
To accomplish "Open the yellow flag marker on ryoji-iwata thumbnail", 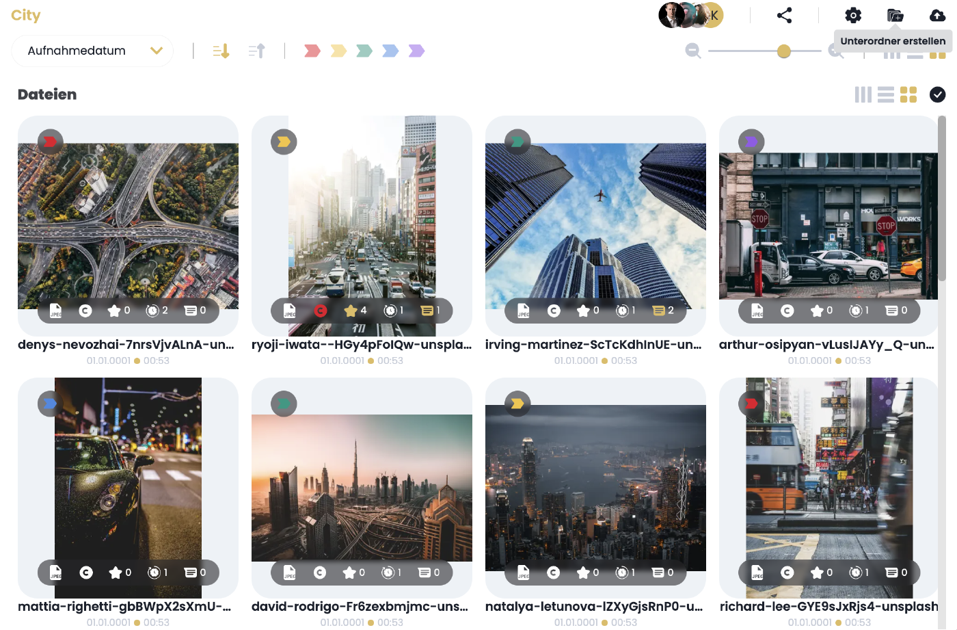I will (284, 142).
